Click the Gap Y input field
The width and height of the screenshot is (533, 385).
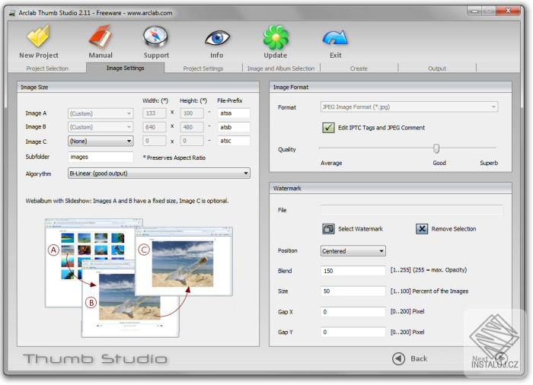(353, 332)
